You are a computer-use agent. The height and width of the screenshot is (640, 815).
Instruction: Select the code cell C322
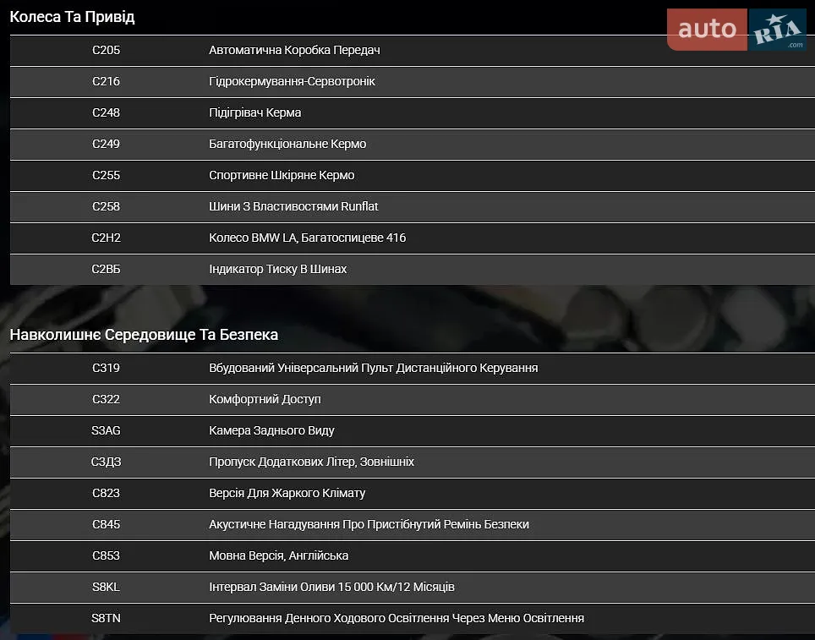point(106,399)
